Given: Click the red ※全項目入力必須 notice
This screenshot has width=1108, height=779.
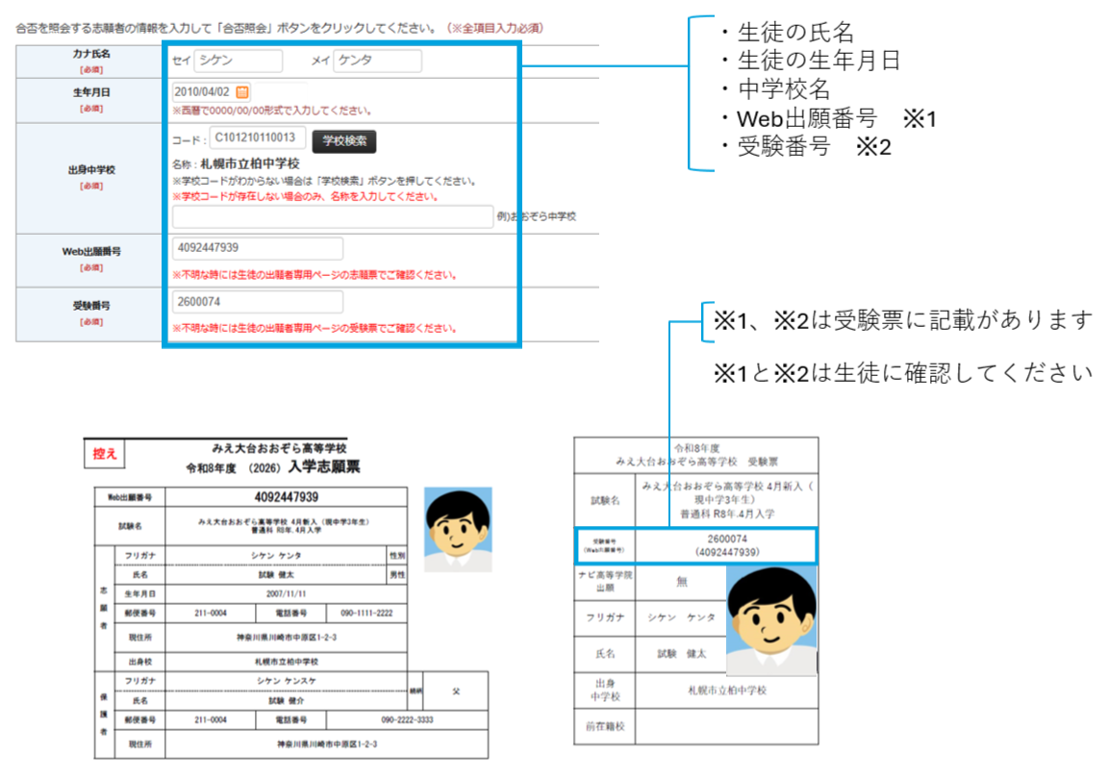Looking at the screenshot, I should click(495, 29).
